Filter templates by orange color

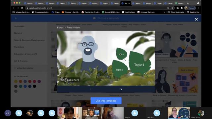coord(21,81)
